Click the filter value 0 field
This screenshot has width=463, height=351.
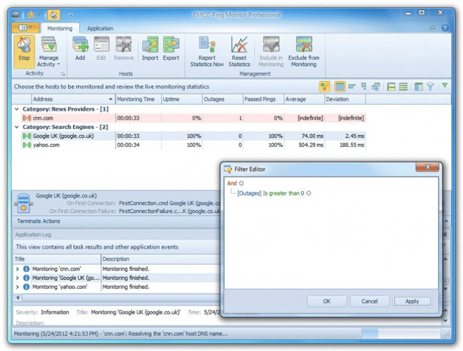302,194
